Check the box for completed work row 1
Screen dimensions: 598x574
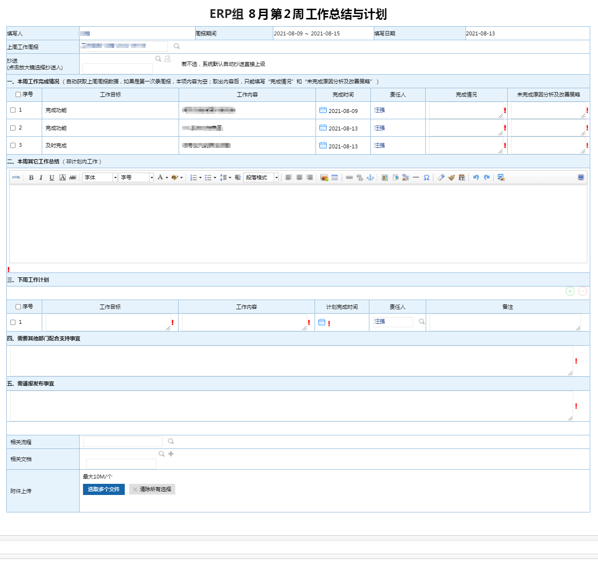(13, 110)
